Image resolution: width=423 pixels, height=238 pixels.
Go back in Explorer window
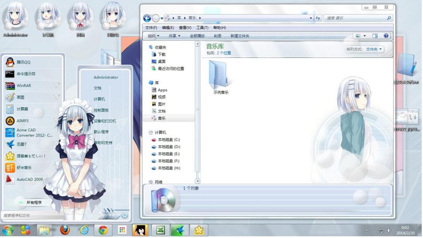147,18
